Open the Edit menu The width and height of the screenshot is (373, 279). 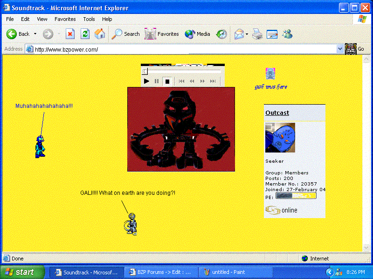coord(25,19)
